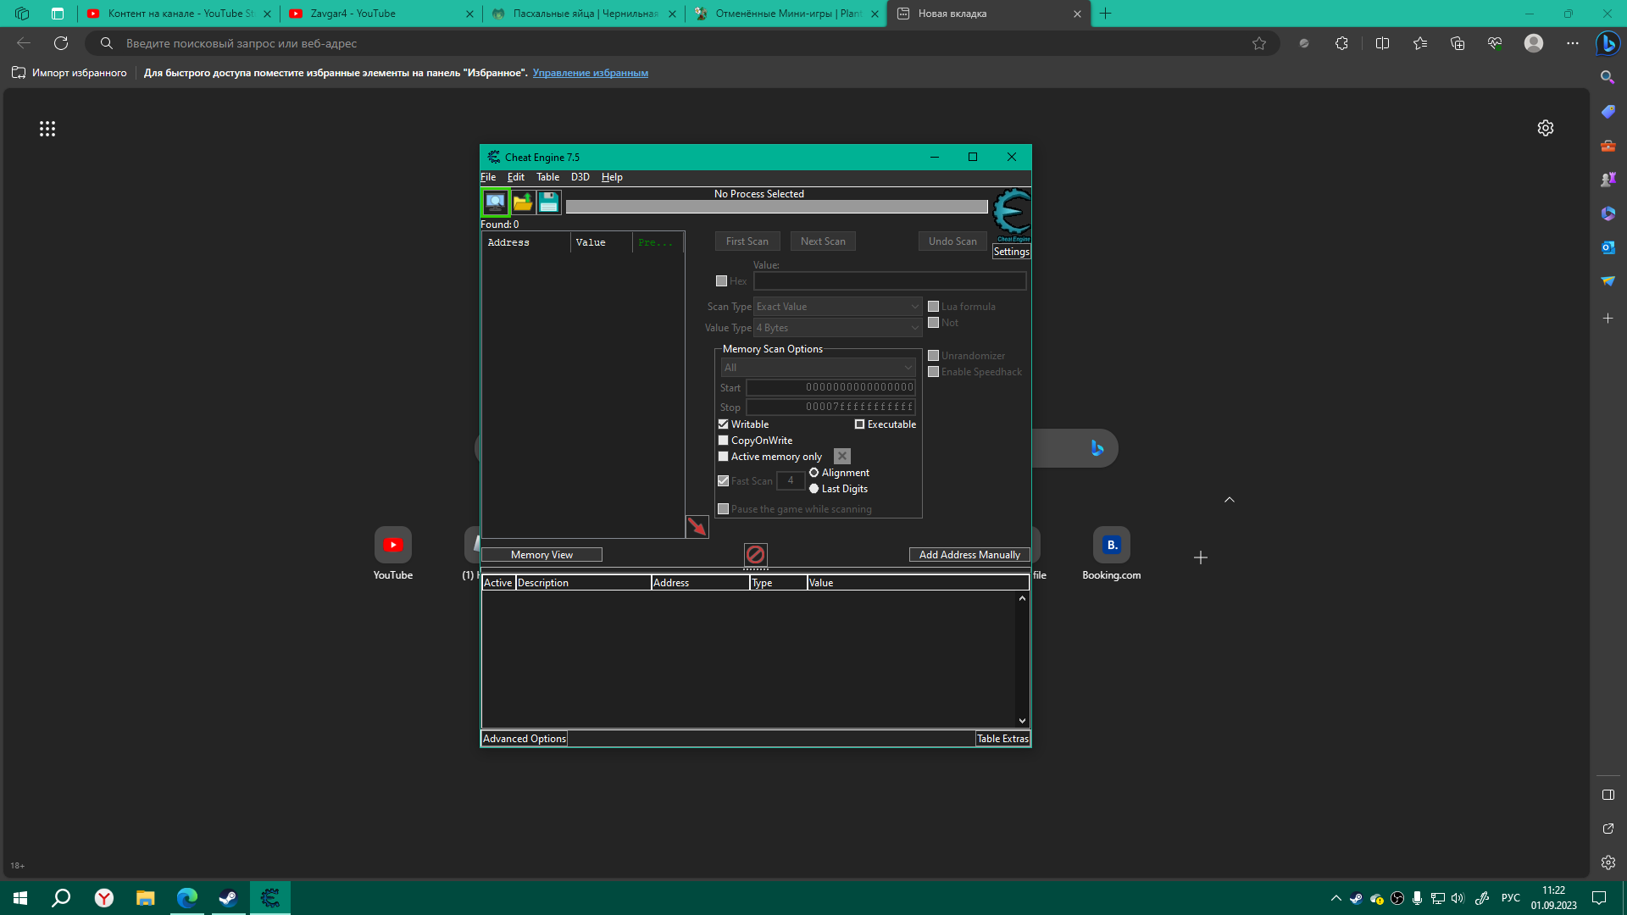Image resolution: width=1627 pixels, height=915 pixels.
Task: Select the Last Digits radio button
Action: 814,489
